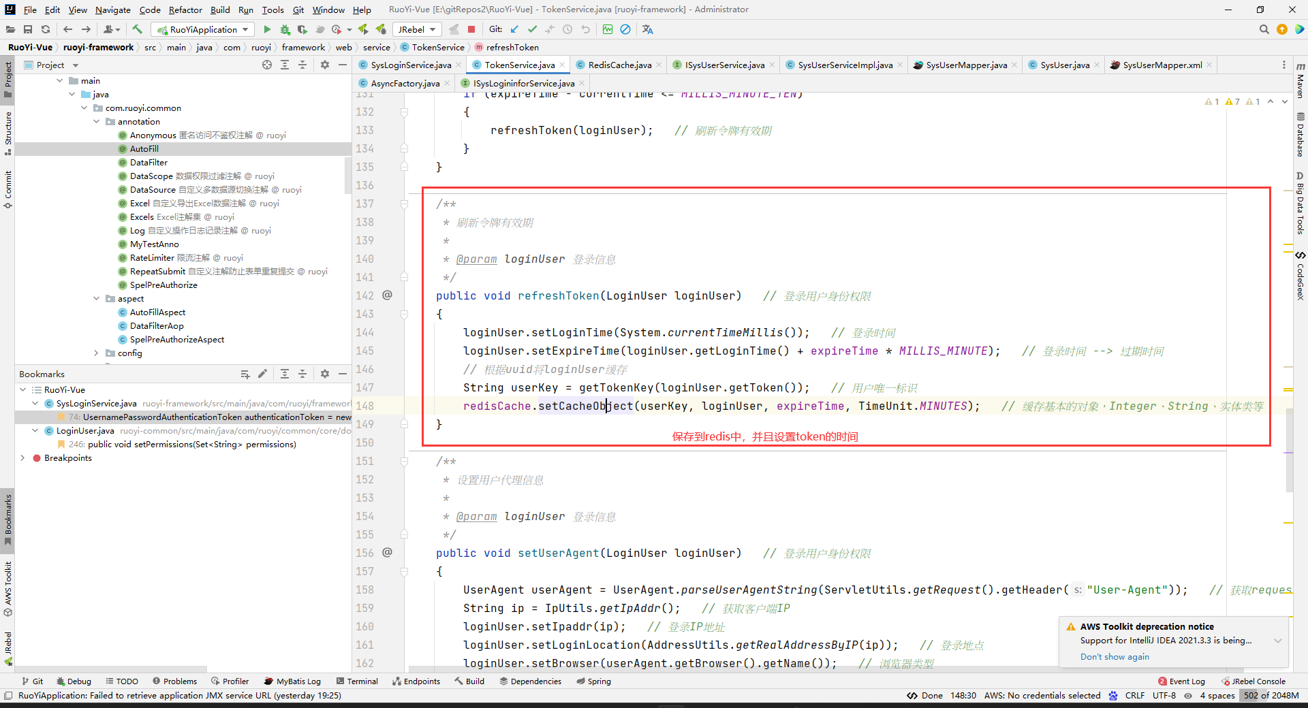Collapse All icon in Project panel header
Screen dimensions: 1308x708
click(302, 65)
